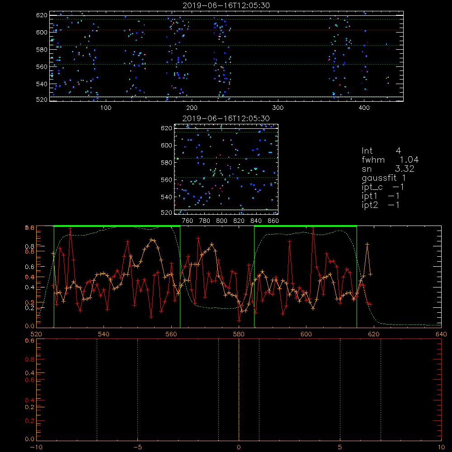Click the '640' x-axis label of profile plot

tap(441, 334)
